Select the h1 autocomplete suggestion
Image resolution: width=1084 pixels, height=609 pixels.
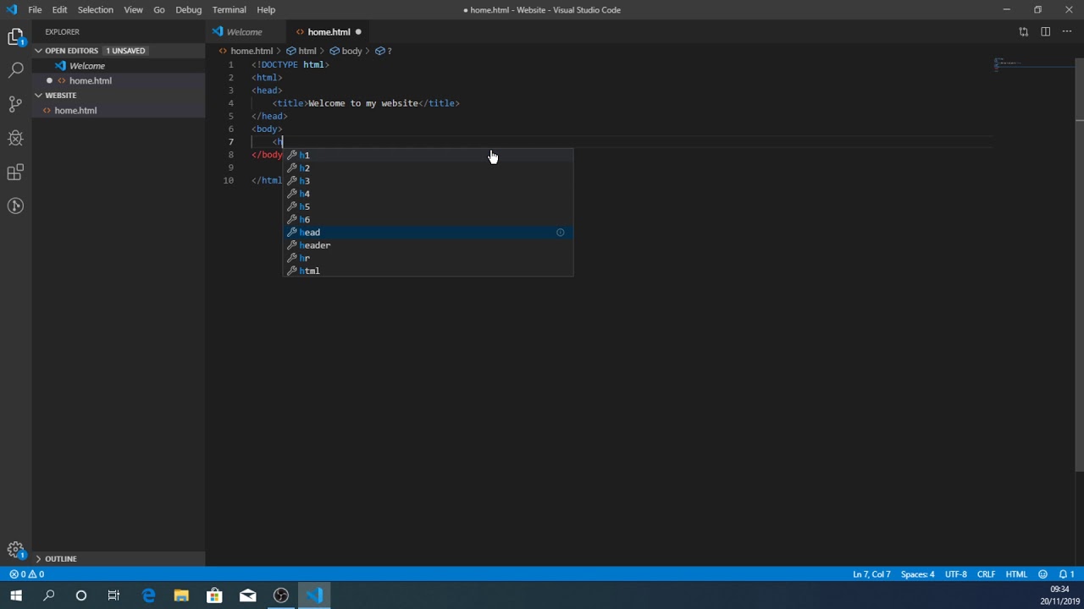point(305,156)
